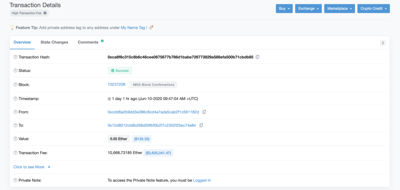Open block 10237208

point(116,84)
